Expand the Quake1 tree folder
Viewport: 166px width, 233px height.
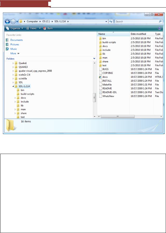click(x=13, y=63)
